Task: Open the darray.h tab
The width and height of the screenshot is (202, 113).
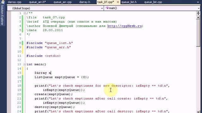Action: (x=85, y=2)
